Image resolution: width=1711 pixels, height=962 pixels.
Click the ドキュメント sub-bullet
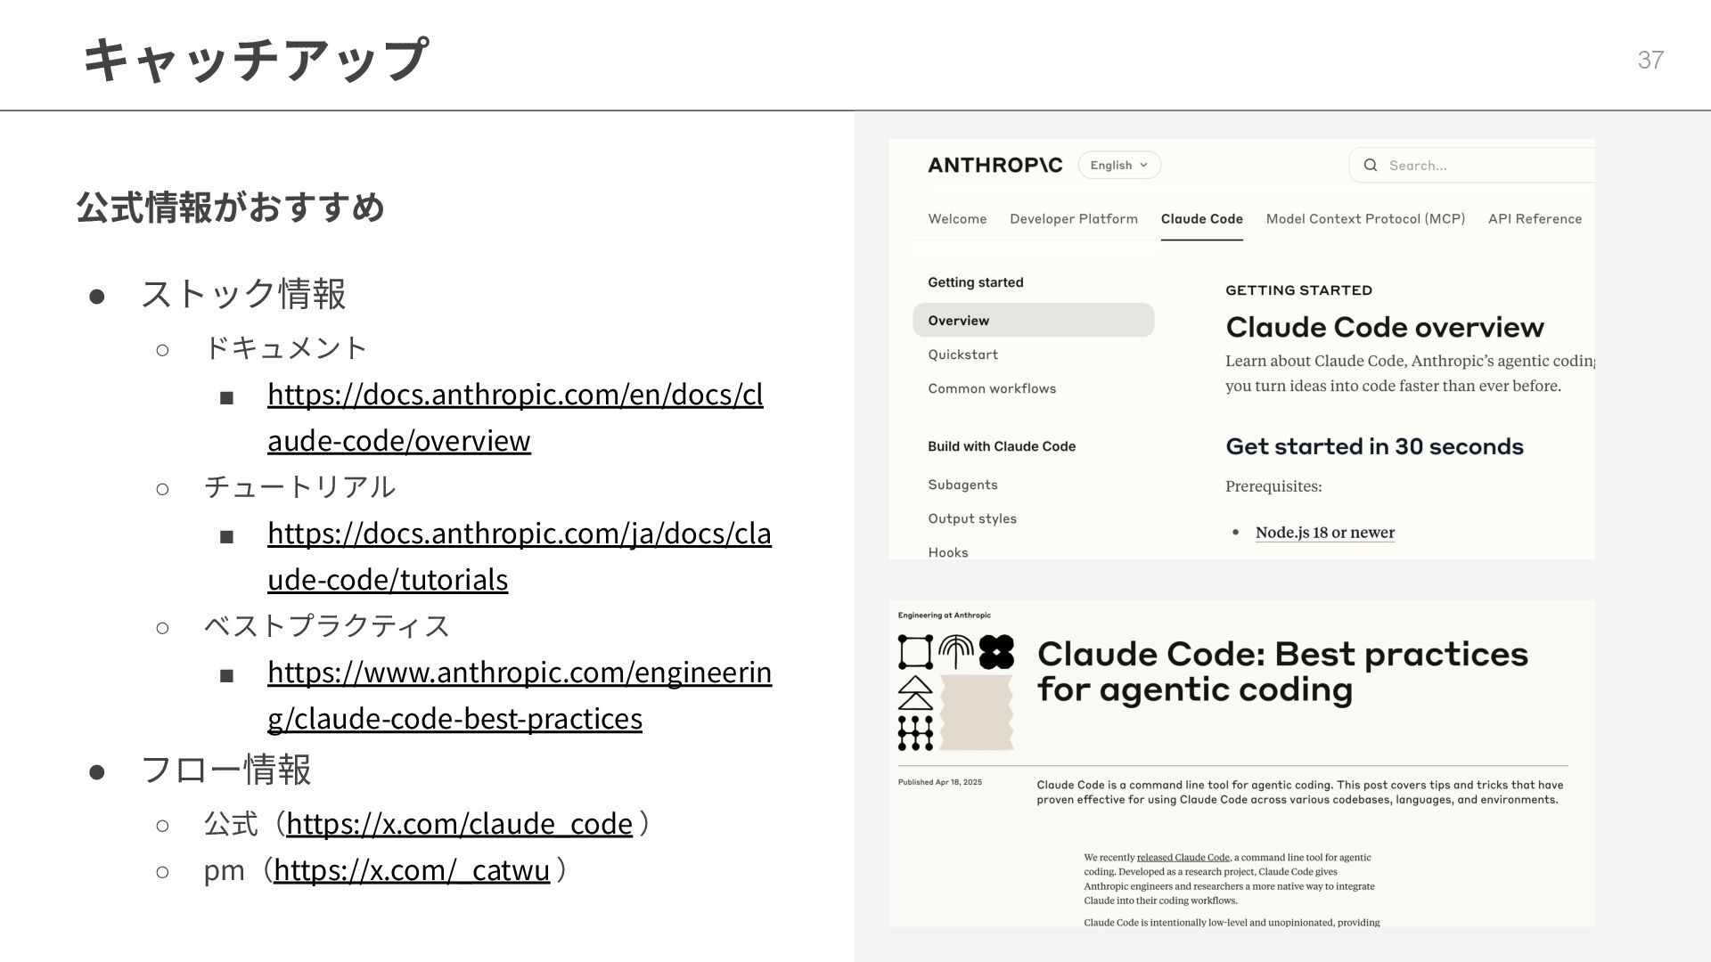[286, 346]
